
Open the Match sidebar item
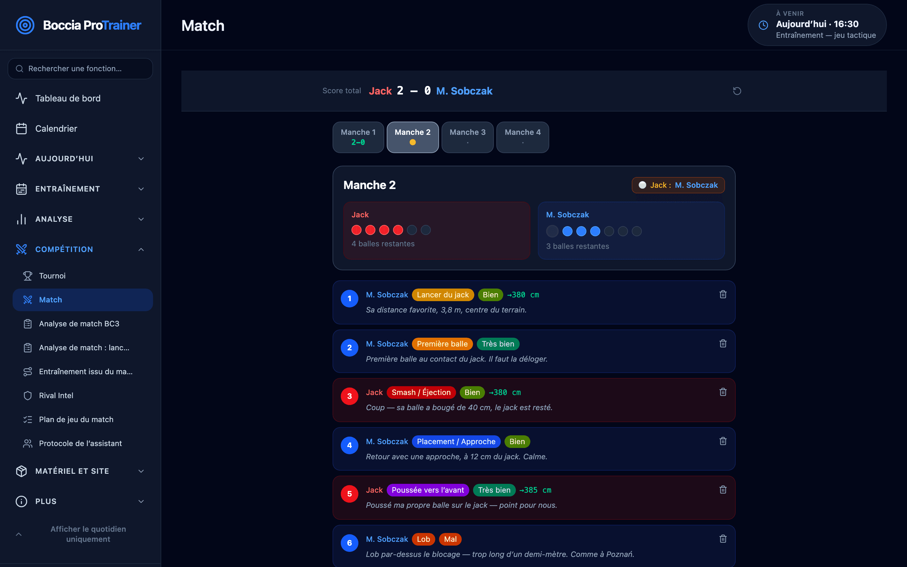pos(83,300)
